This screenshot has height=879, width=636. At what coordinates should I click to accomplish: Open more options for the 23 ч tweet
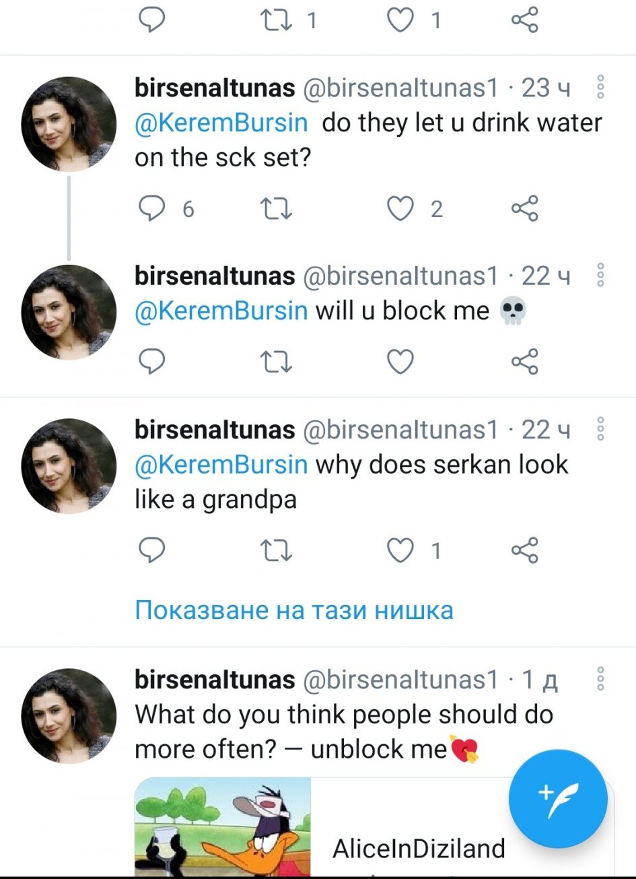(x=600, y=88)
